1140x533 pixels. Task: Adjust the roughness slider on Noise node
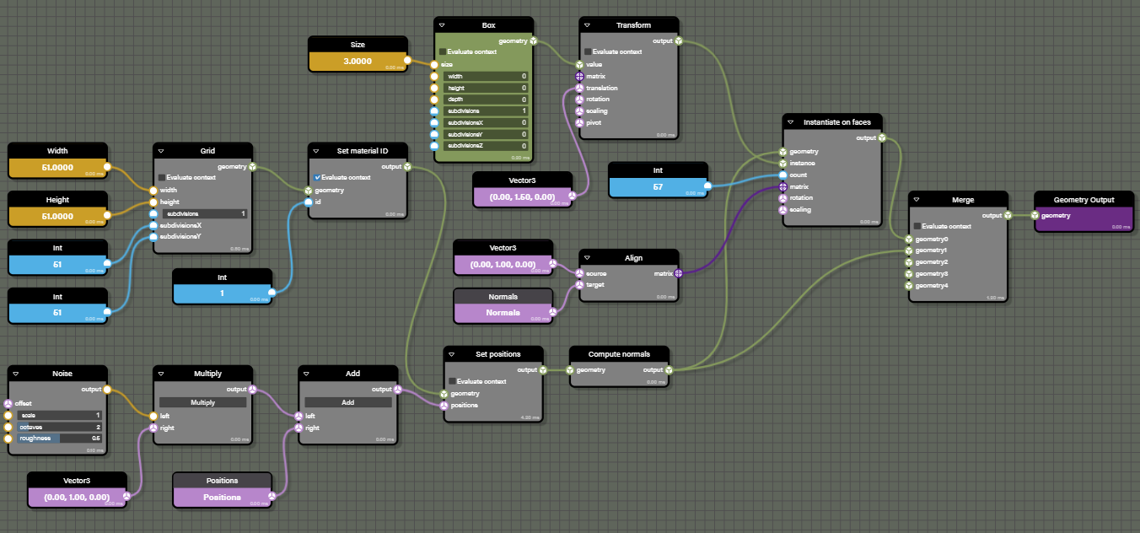click(x=57, y=438)
